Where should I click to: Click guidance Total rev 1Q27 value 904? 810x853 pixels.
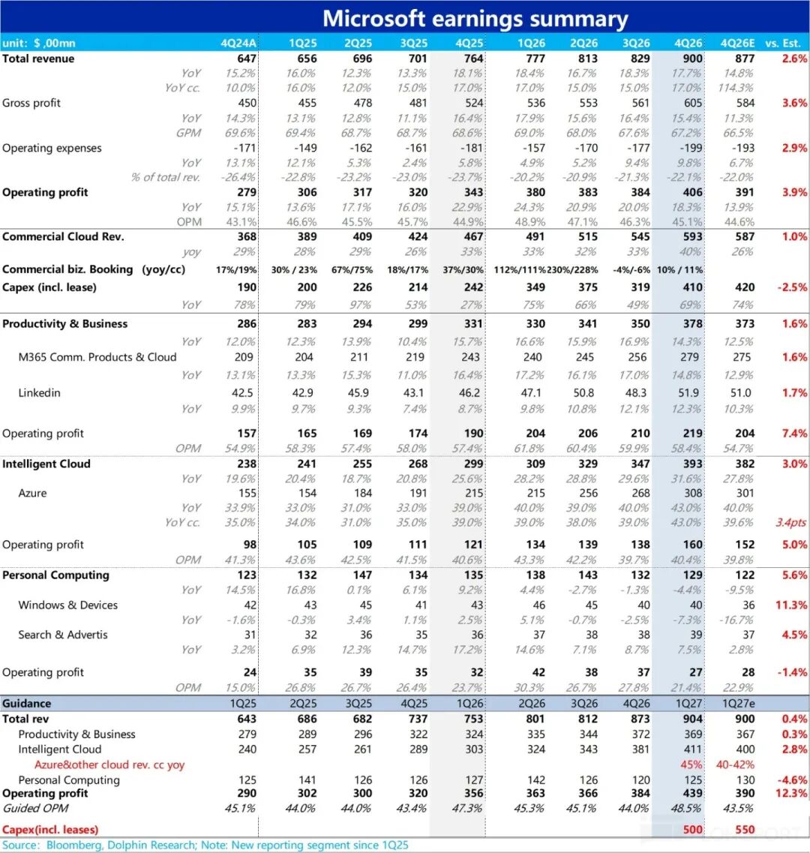(x=692, y=719)
